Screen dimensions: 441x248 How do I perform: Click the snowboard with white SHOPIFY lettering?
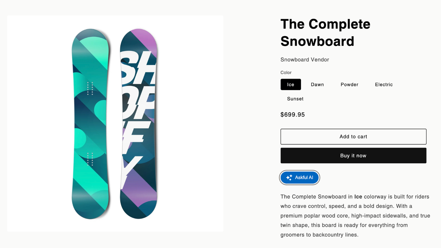pyautogui.click(x=139, y=124)
